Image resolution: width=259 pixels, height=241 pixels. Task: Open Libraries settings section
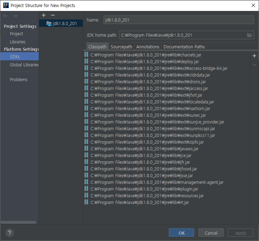tap(18, 42)
